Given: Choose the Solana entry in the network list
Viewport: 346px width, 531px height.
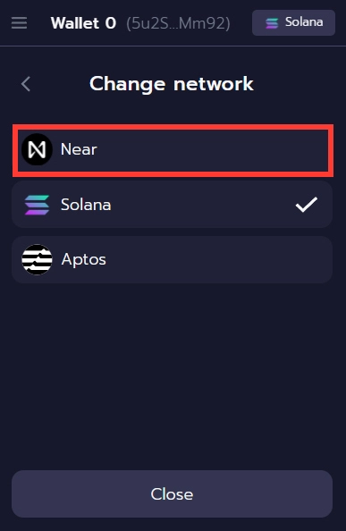Looking at the screenshot, I should (172, 205).
